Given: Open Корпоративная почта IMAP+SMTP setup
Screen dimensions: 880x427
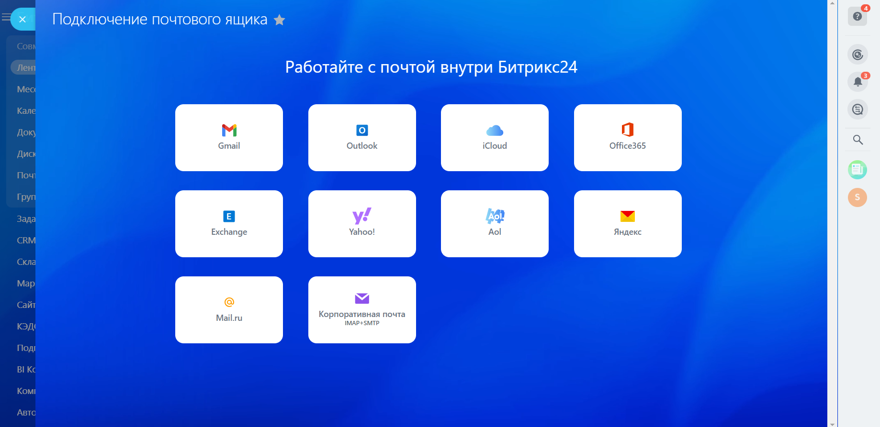Looking at the screenshot, I should (x=362, y=310).
